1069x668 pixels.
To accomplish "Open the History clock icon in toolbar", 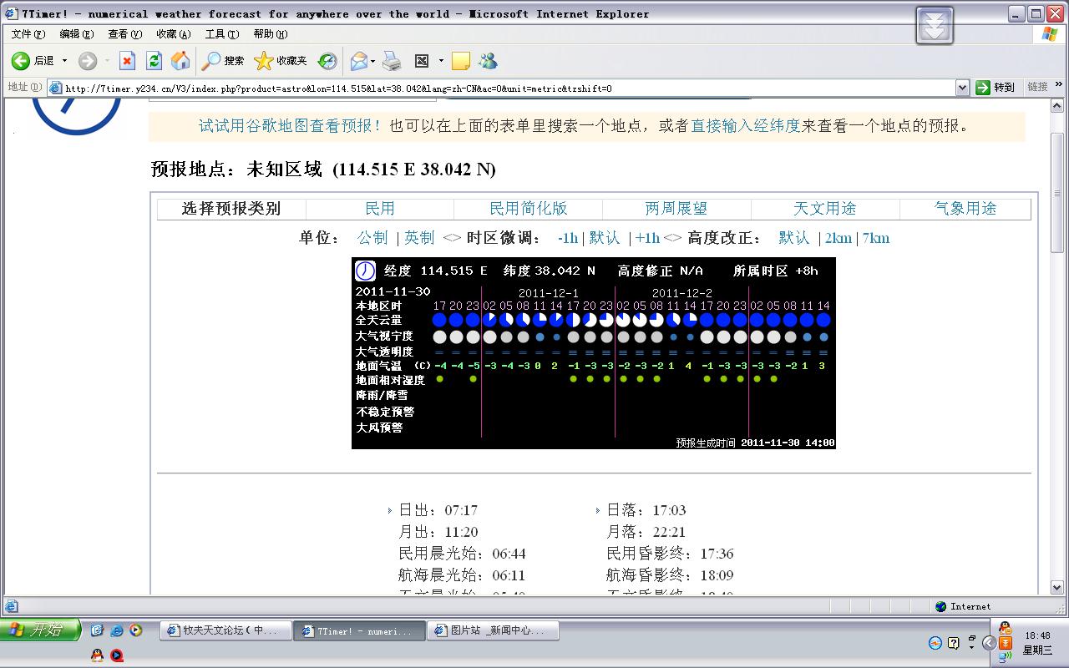I will point(327,61).
